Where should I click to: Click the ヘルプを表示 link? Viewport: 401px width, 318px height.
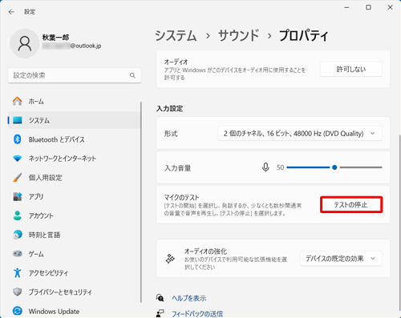click(188, 298)
